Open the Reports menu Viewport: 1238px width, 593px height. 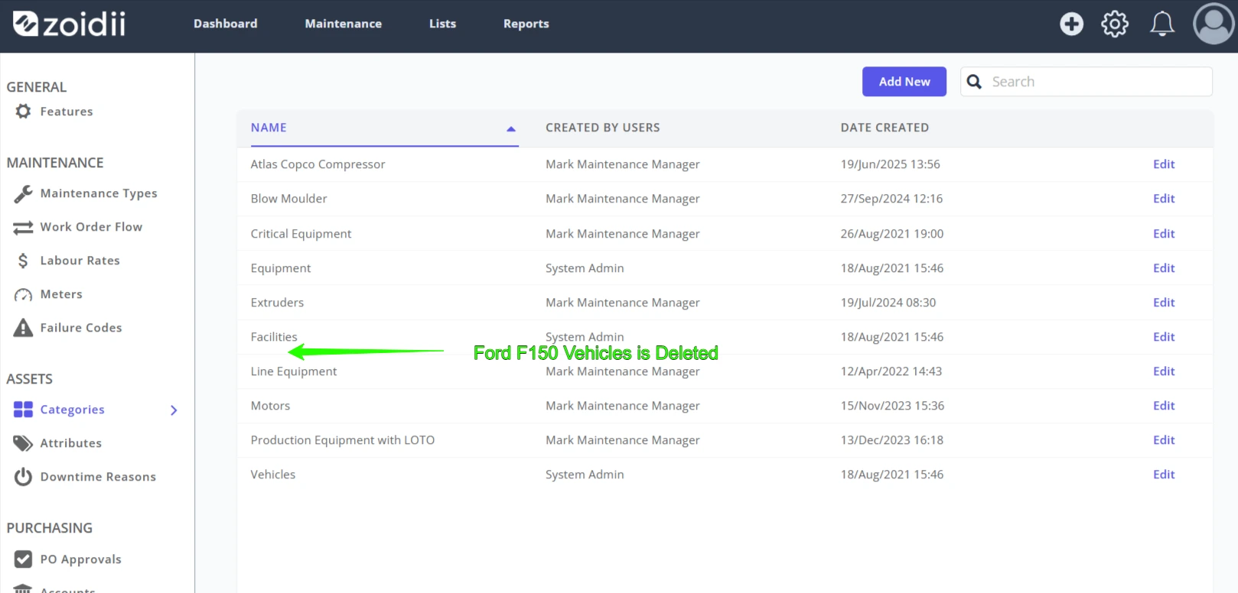[x=526, y=24]
